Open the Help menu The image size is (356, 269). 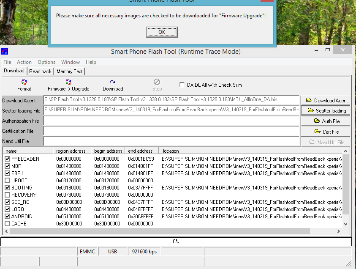pos(91,62)
